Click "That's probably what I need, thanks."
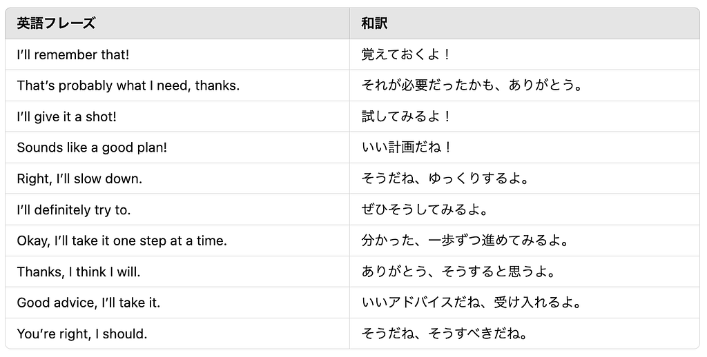707x357 pixels. 128,86
